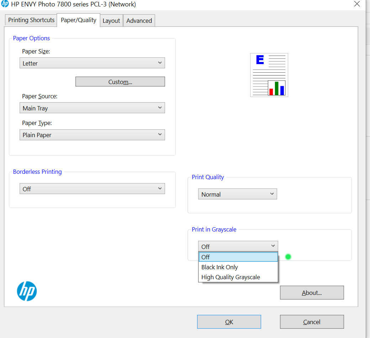
Task: Expand the Paper Size dropdown
Action: [x=92, y=63]
